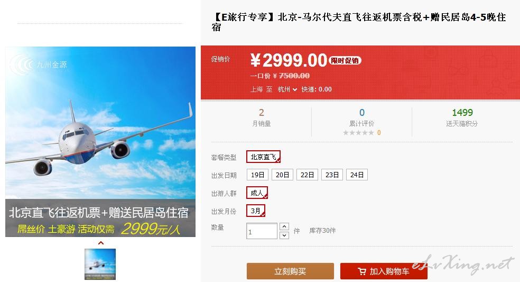Open the 杭州 destination city dropdown

pyautogui.click(x=287, y=89)
